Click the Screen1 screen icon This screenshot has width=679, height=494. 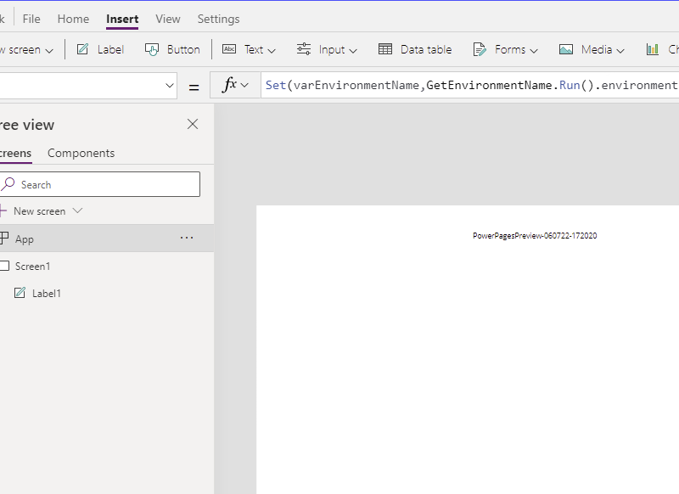tap(4, 266)
